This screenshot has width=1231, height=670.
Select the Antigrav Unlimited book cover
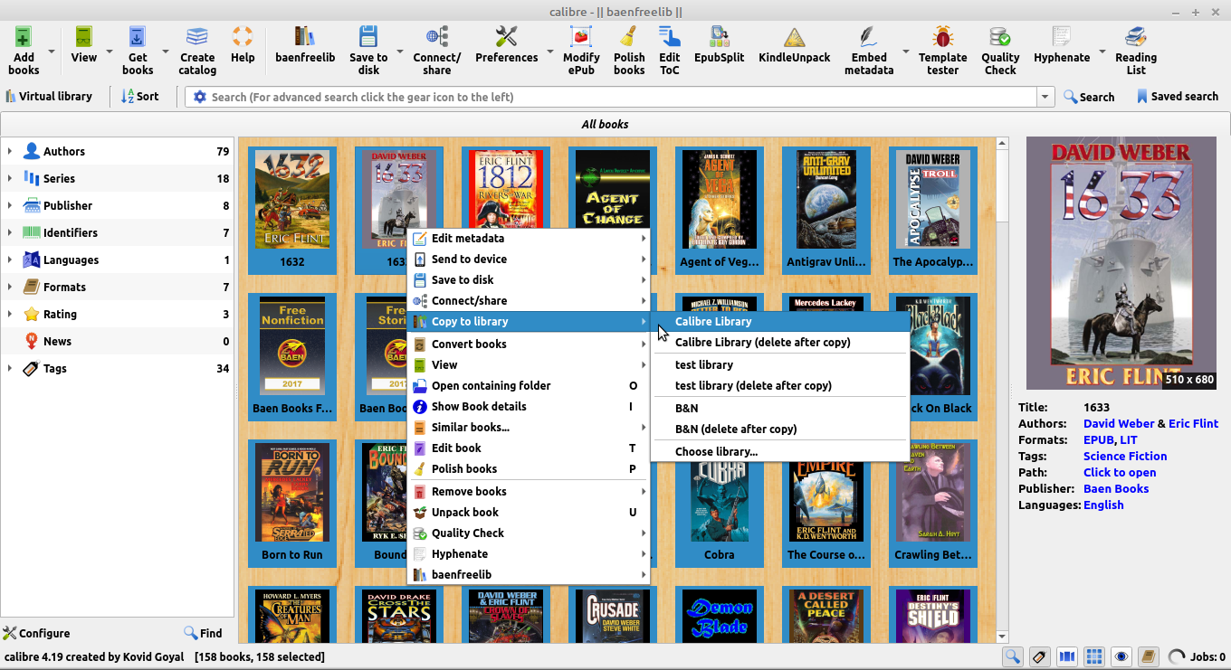826,200
